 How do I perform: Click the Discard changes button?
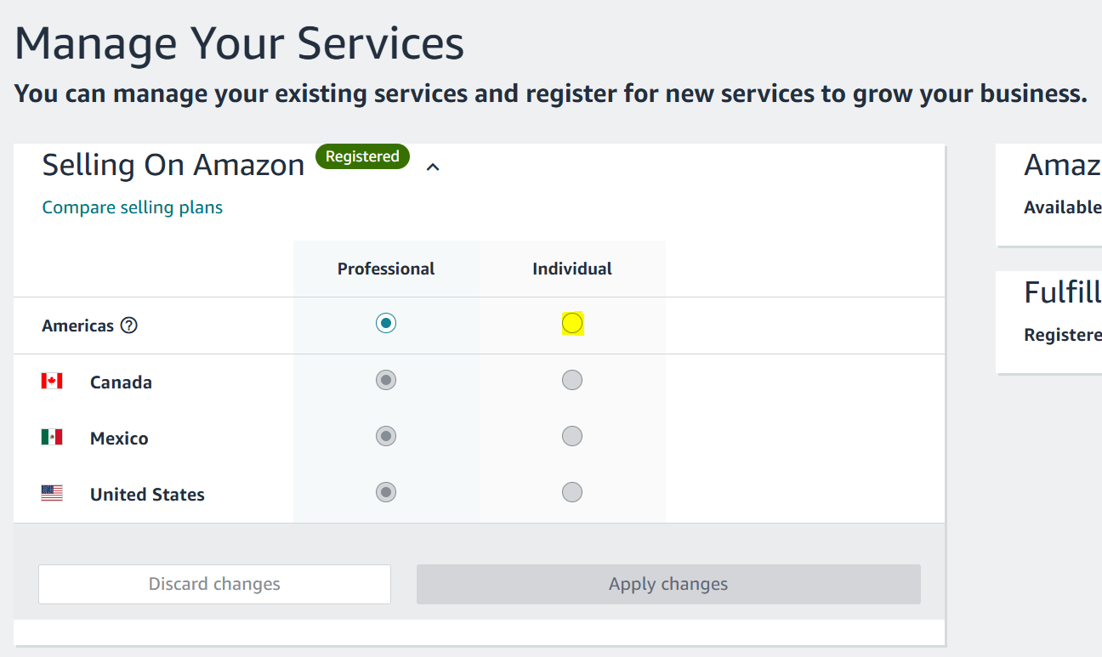pos(214,584)
